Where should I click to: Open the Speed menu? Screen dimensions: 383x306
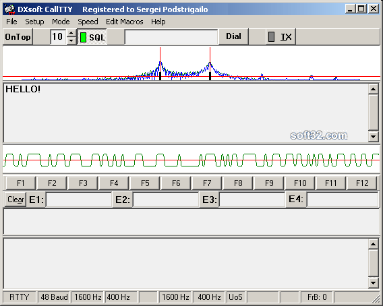(x=88, y=22)
